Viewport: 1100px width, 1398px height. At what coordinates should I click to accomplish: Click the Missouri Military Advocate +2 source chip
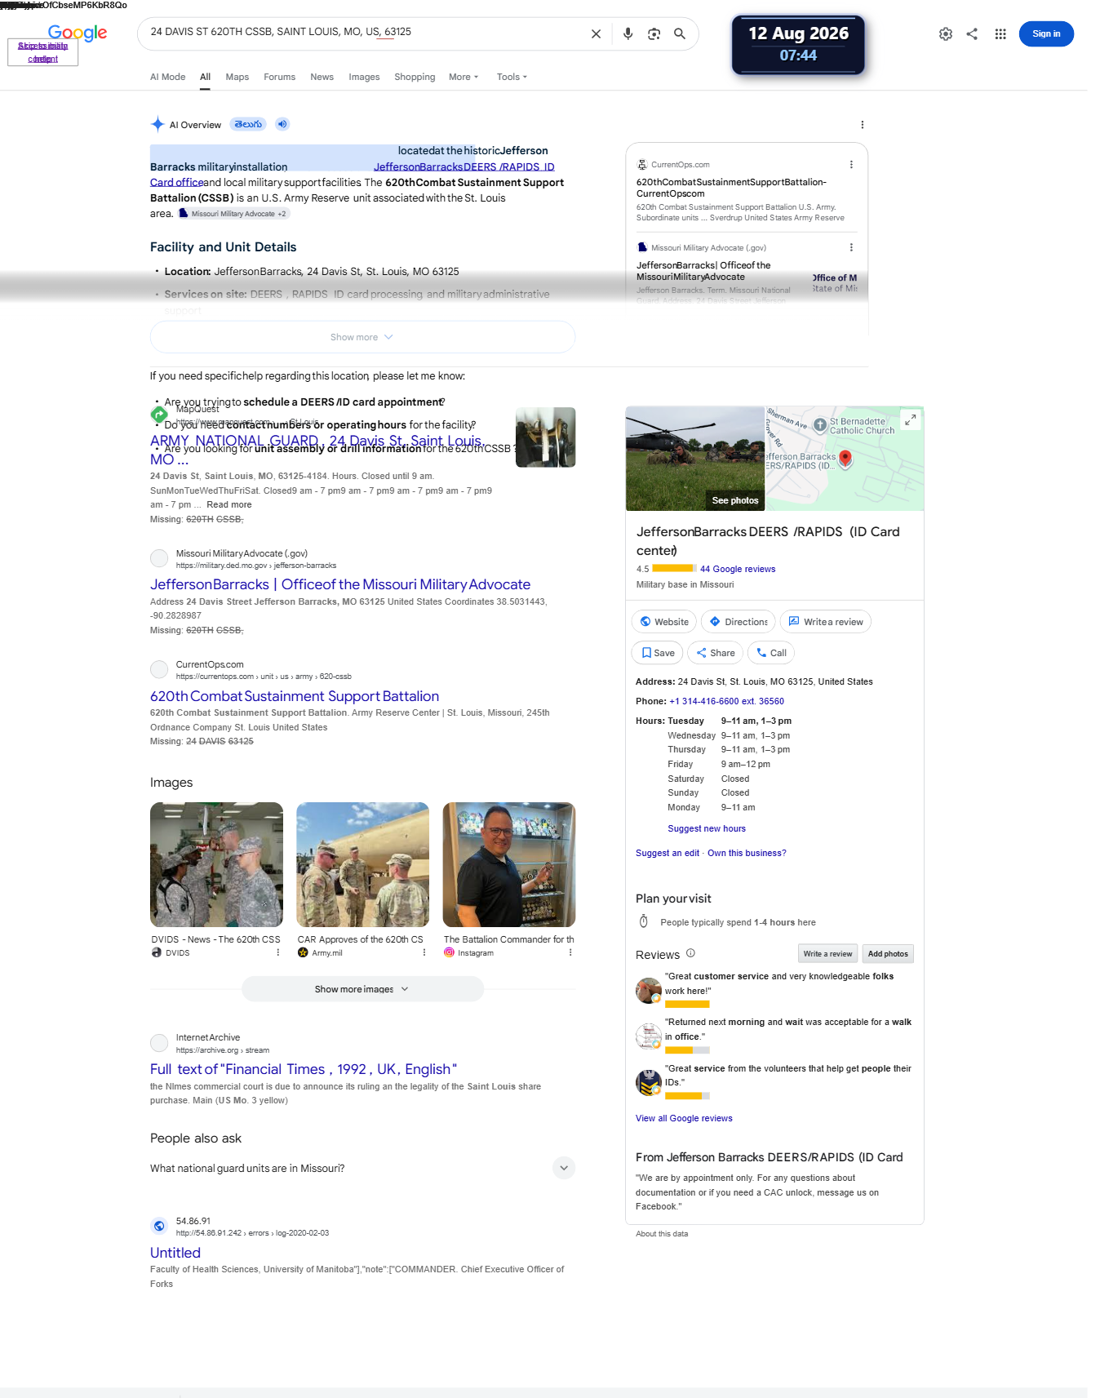tap(233, 214)
